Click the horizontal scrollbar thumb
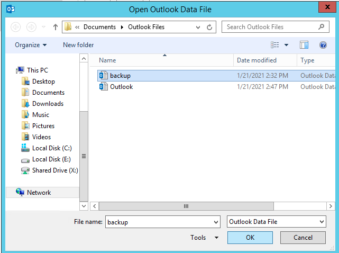339x253 pixels. click(186, 206)
